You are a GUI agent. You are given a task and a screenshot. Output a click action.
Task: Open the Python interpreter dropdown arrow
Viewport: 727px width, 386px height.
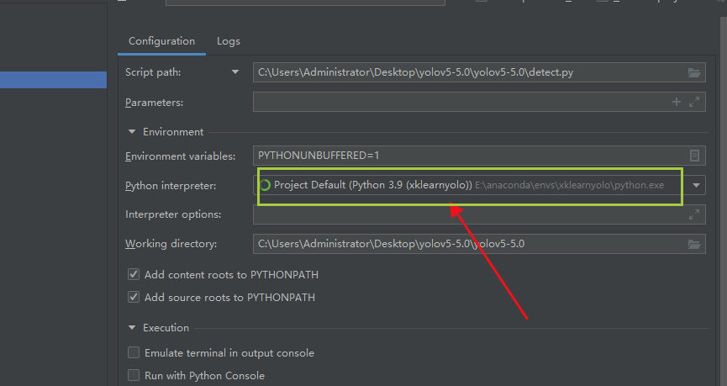click(x=697, y=186)
